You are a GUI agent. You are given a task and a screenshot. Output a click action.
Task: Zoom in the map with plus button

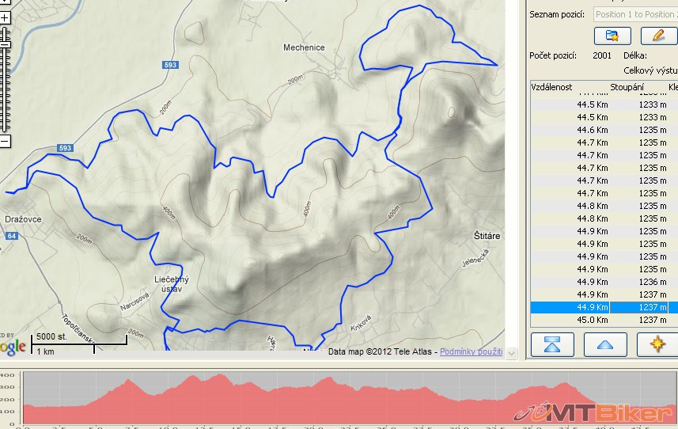[5, 17]
